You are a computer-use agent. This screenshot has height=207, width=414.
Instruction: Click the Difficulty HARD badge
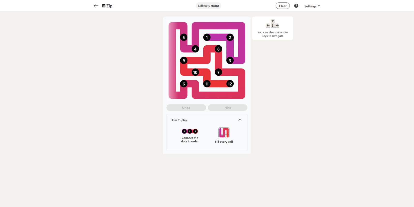coord(208,6)
